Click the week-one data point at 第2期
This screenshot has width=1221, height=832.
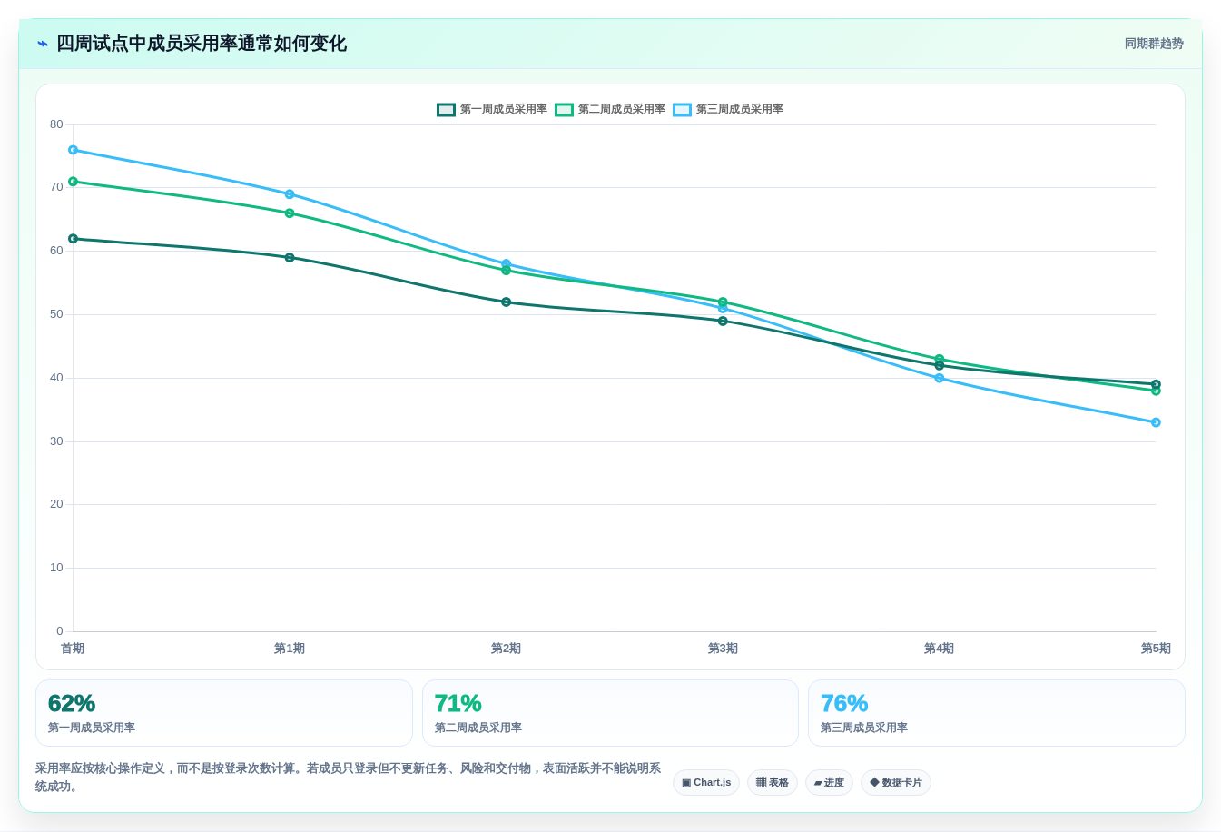pos(507,302)
